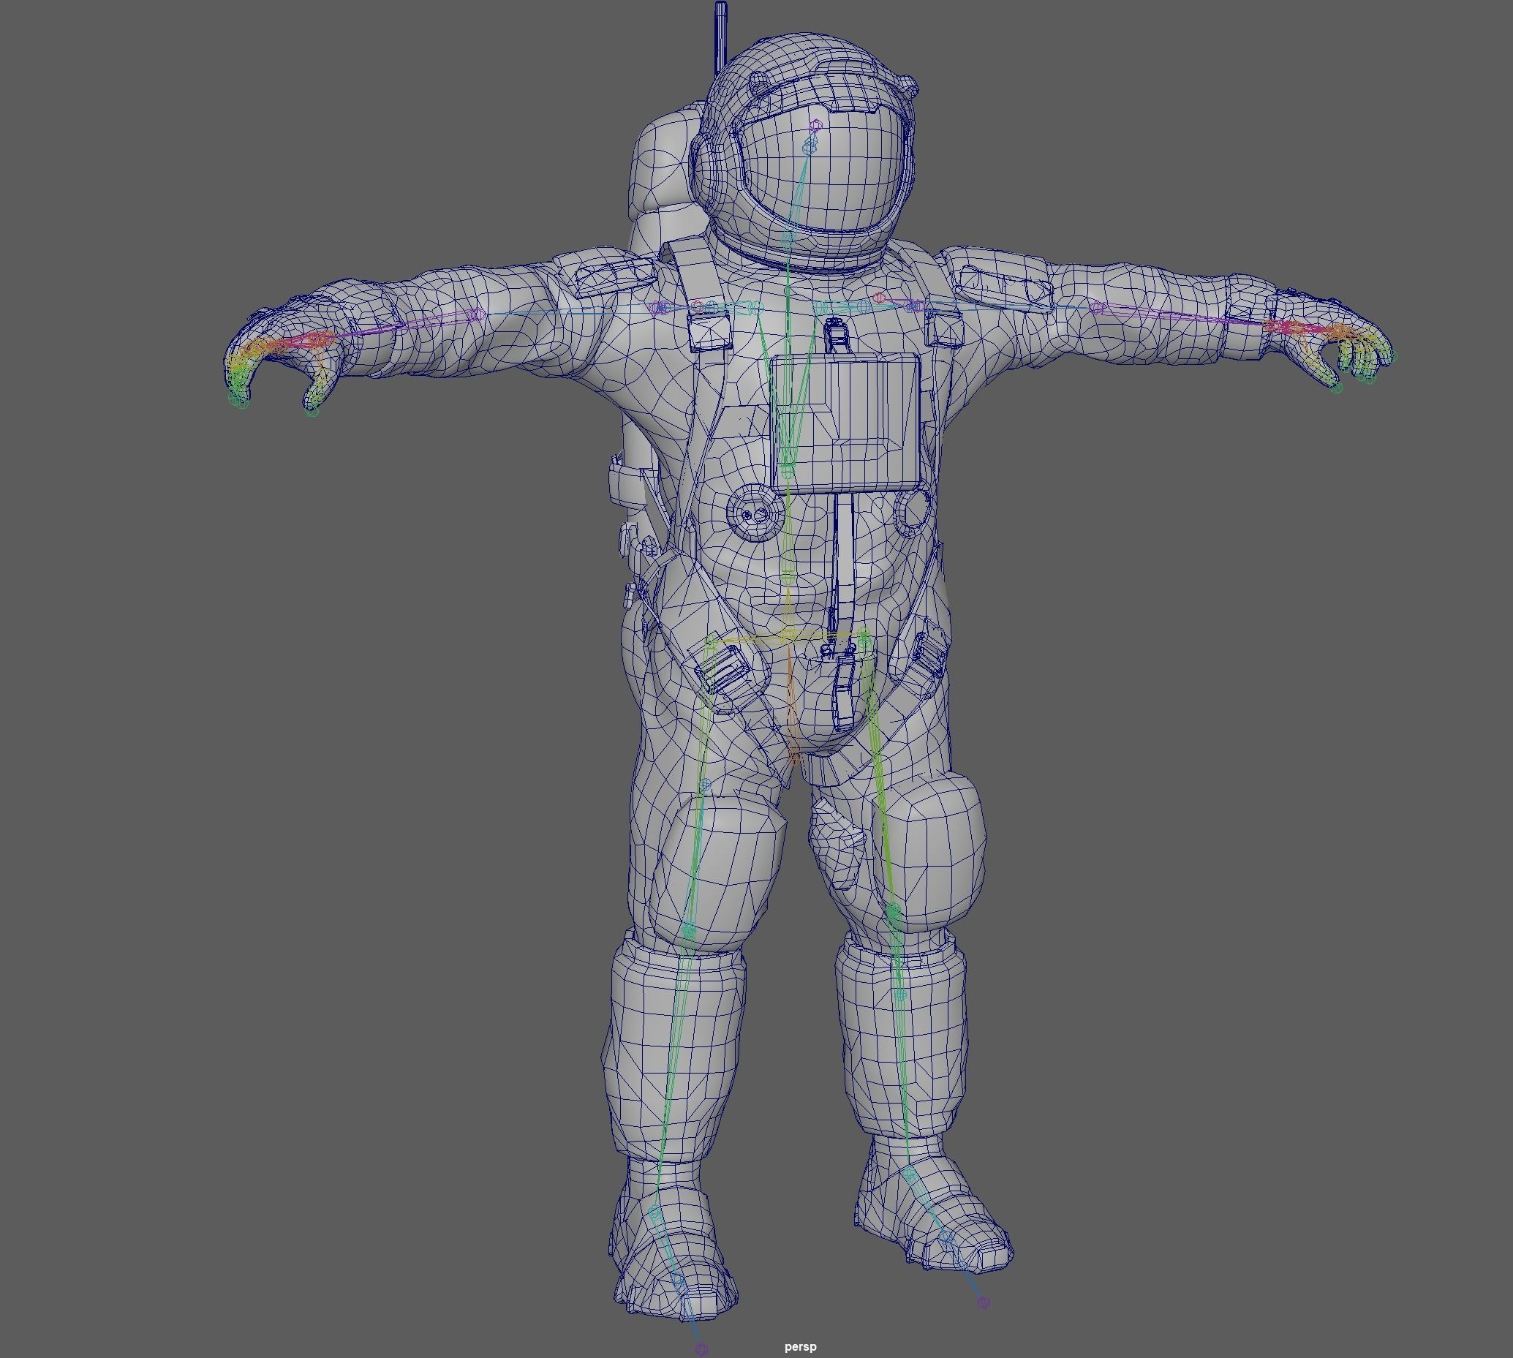Select knee joint on viewer's right leg
Screen dimensions: 1513x1358
(x=894, y=910)
